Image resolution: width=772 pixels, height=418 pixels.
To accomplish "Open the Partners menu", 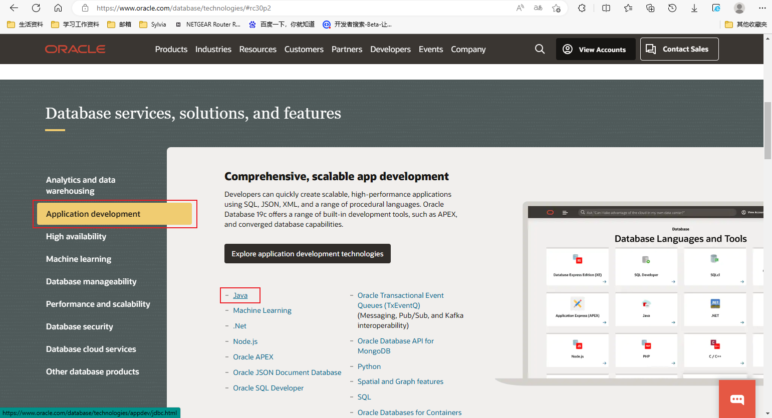I will tap(347, 49).
